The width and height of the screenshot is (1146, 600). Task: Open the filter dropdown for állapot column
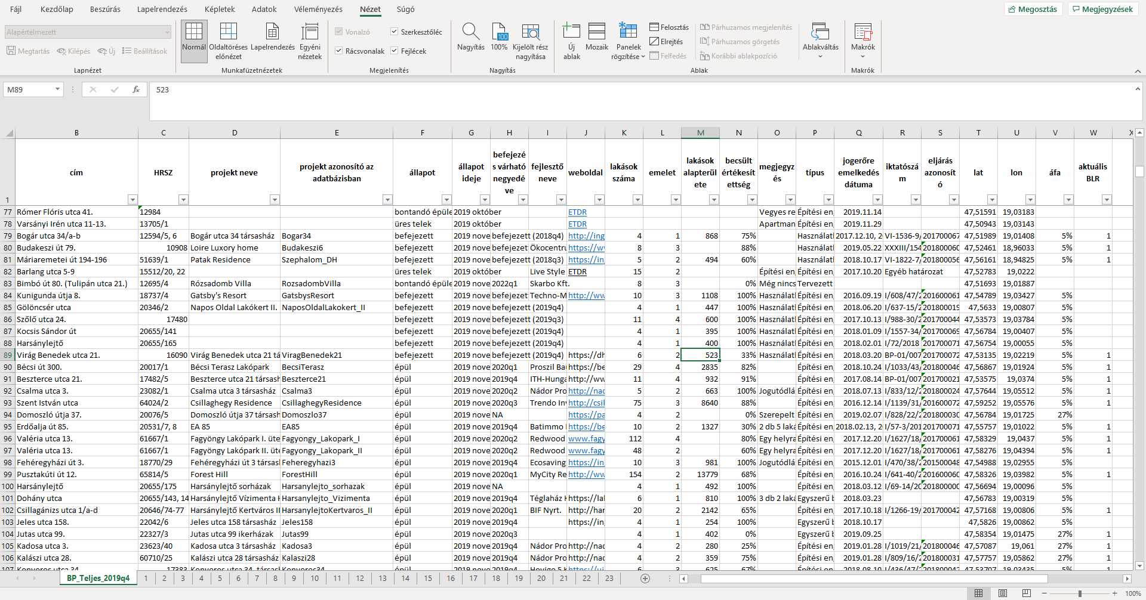pyautogui.click(x=446, y=199)
